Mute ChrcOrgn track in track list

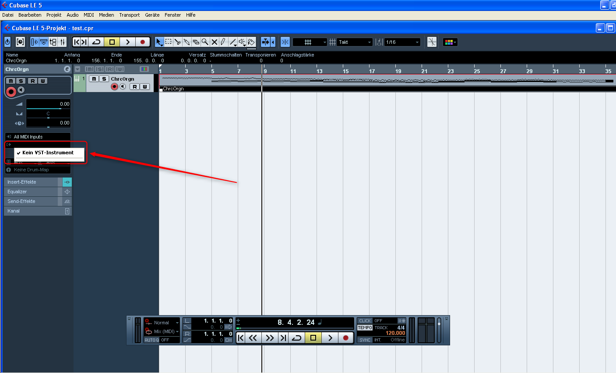point(94,79)
